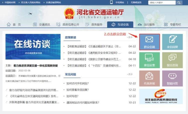
Task: Switch to the 出行服务 tab
Action: pyautogui.click(x=146, y=24)
